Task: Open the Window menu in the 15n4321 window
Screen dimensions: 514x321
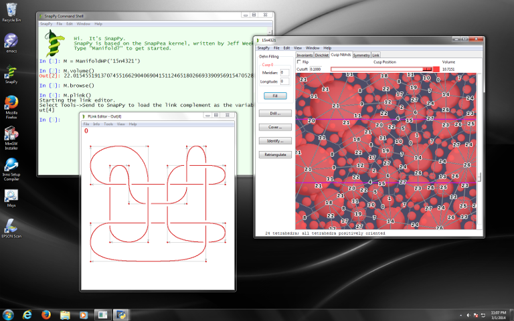Action: 313,48
